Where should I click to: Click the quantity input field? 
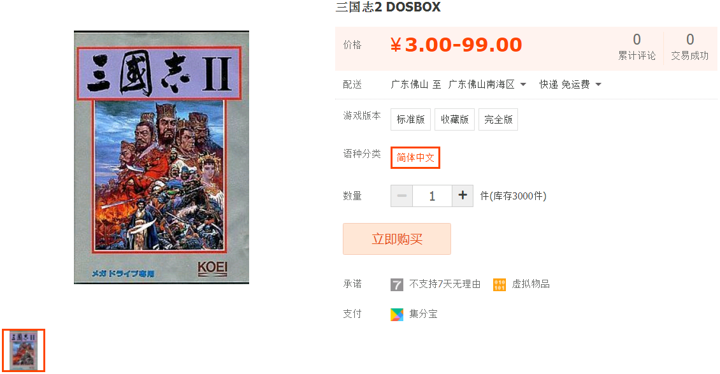(432, 196)
